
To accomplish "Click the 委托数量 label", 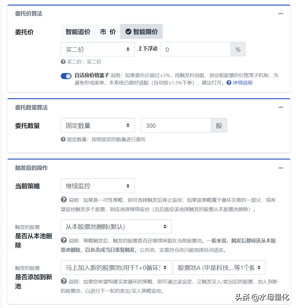I will (27, 126).
